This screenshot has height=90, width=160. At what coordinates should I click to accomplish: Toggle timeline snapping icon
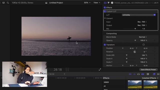(143, 74)
